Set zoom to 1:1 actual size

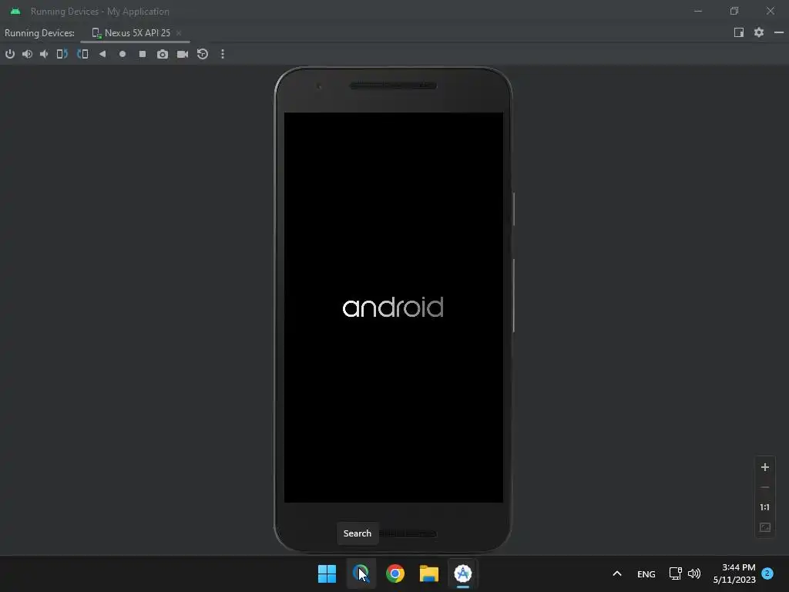pyautogui.click(x=765, y=507)
